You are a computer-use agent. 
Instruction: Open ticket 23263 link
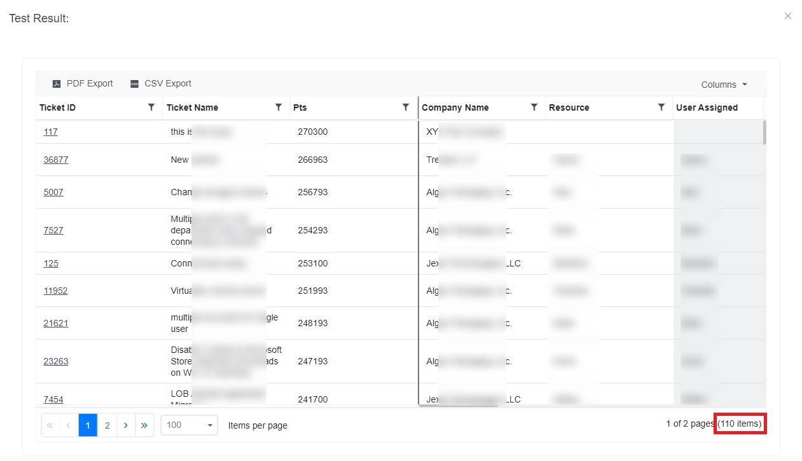tap(56, 361)
